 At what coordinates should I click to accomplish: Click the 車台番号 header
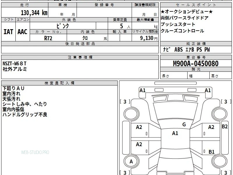196,57
